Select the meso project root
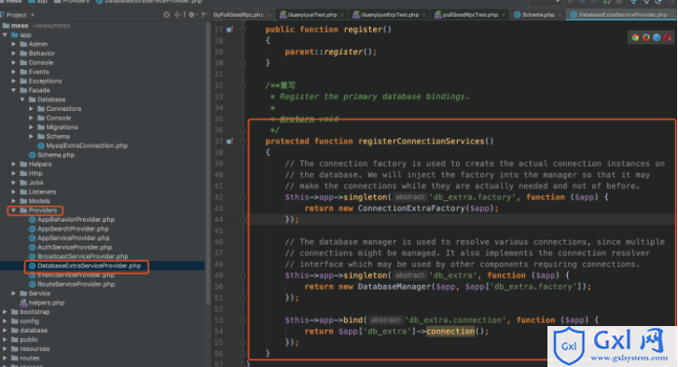 point(20,26)
